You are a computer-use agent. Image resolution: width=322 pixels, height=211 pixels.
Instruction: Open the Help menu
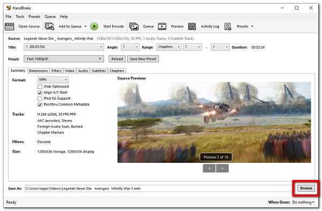[64, 17]
